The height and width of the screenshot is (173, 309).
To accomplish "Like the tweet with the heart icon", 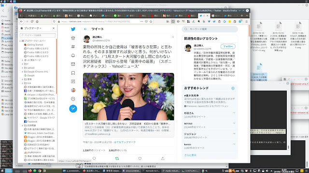I will [x=140, y=158].
